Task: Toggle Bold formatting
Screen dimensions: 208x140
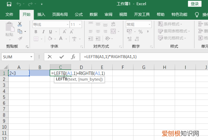Action: click(36, 32)
